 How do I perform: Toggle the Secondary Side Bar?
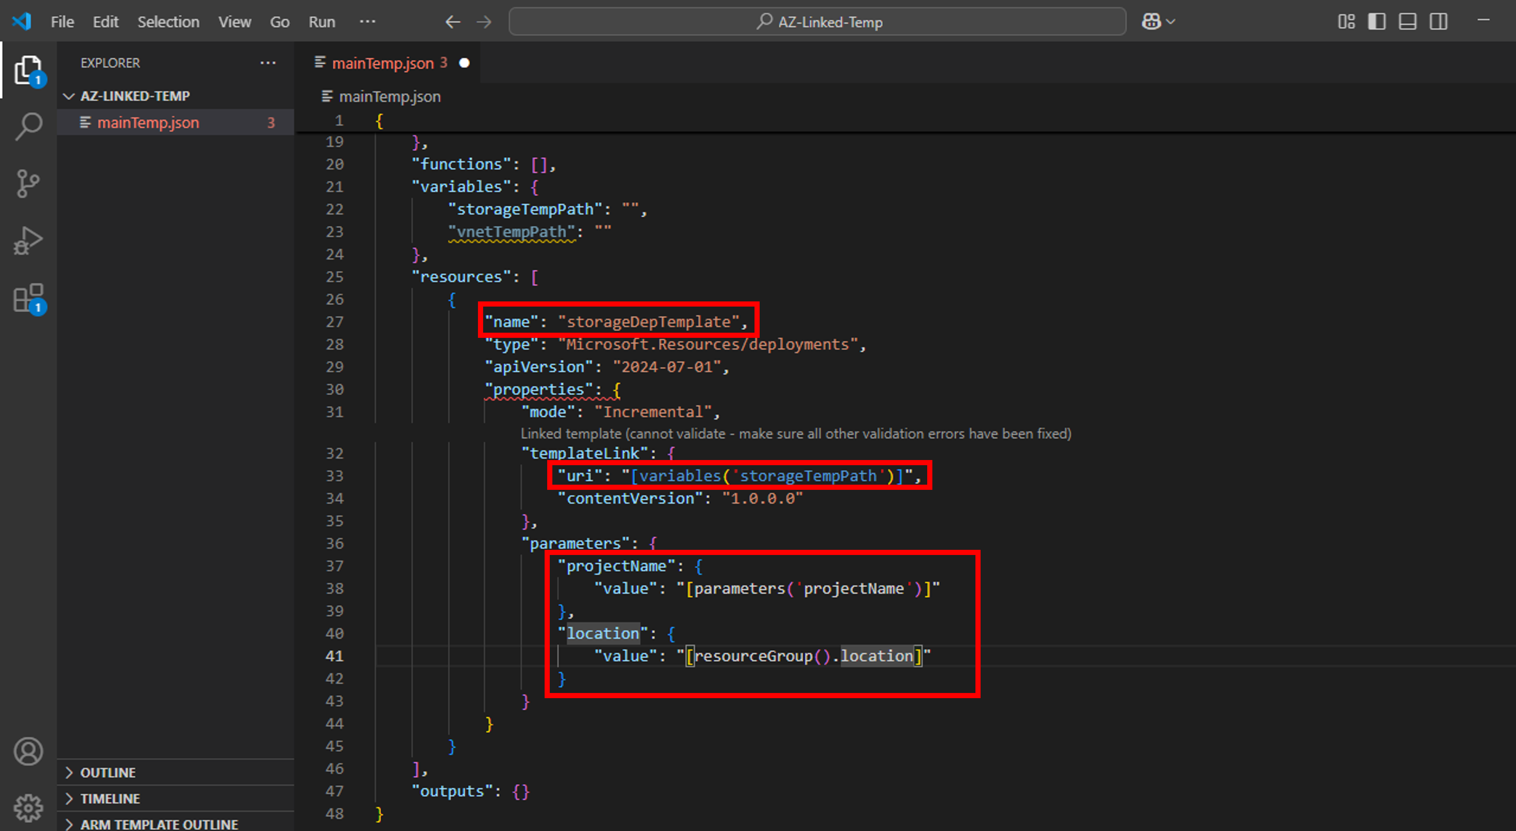tap(1438, 21)
